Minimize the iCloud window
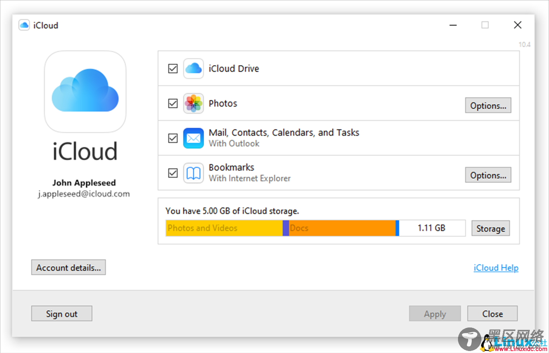The image size is (549, 353). 453,25
